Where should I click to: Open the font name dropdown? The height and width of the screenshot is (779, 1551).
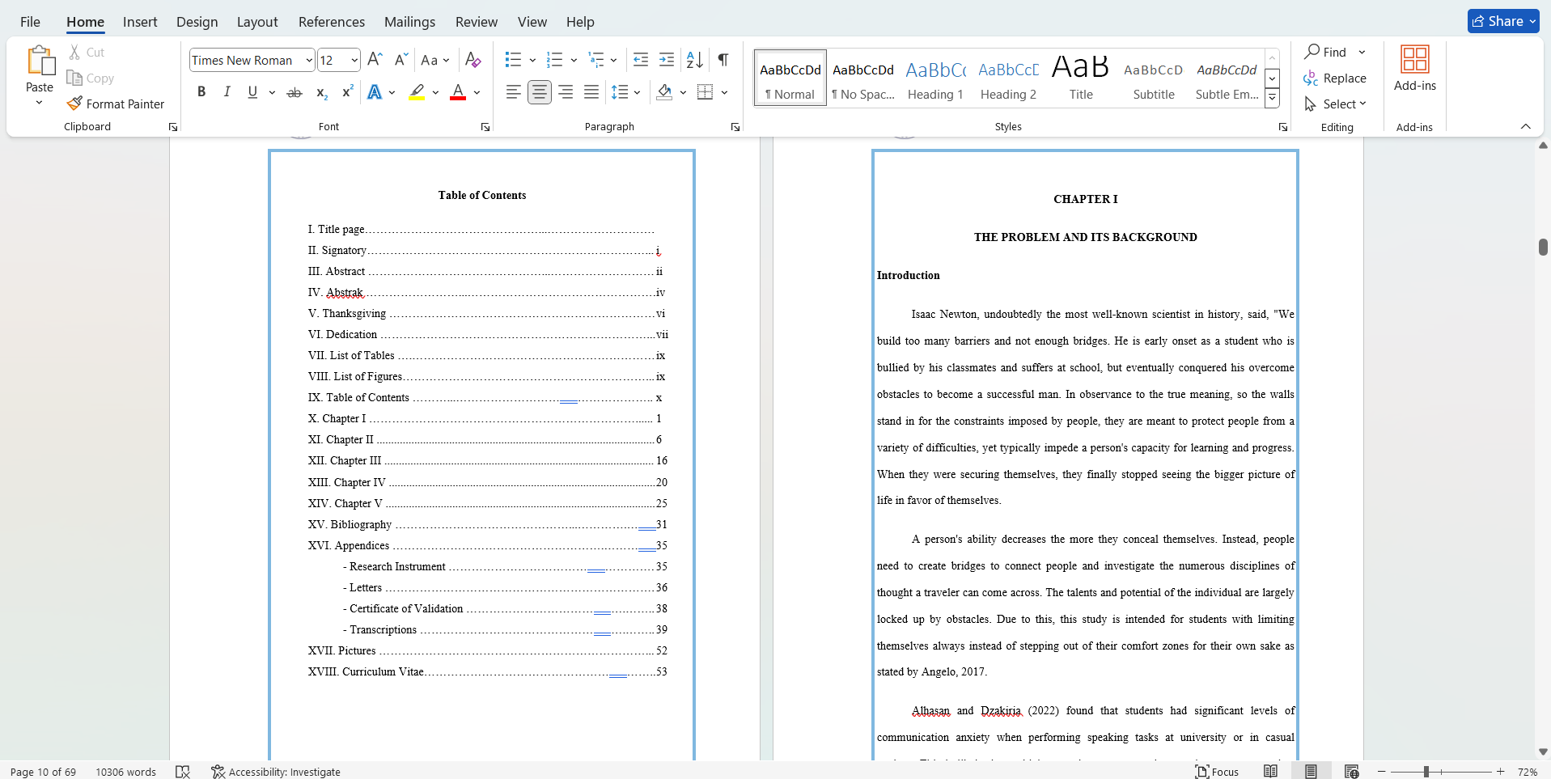[x=309, y=60]
